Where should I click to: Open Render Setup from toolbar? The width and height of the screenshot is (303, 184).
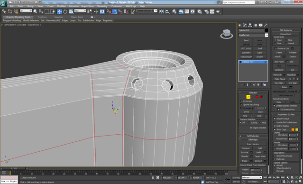(206, 11)
